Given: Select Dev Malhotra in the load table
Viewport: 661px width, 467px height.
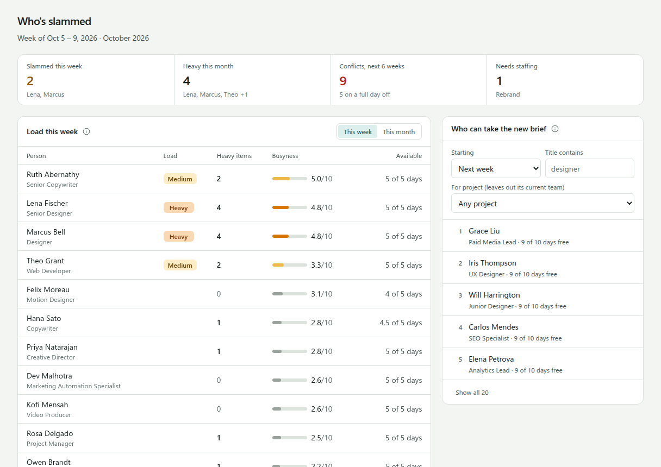Looking at the screenshot, I should (x=224, y=380).
